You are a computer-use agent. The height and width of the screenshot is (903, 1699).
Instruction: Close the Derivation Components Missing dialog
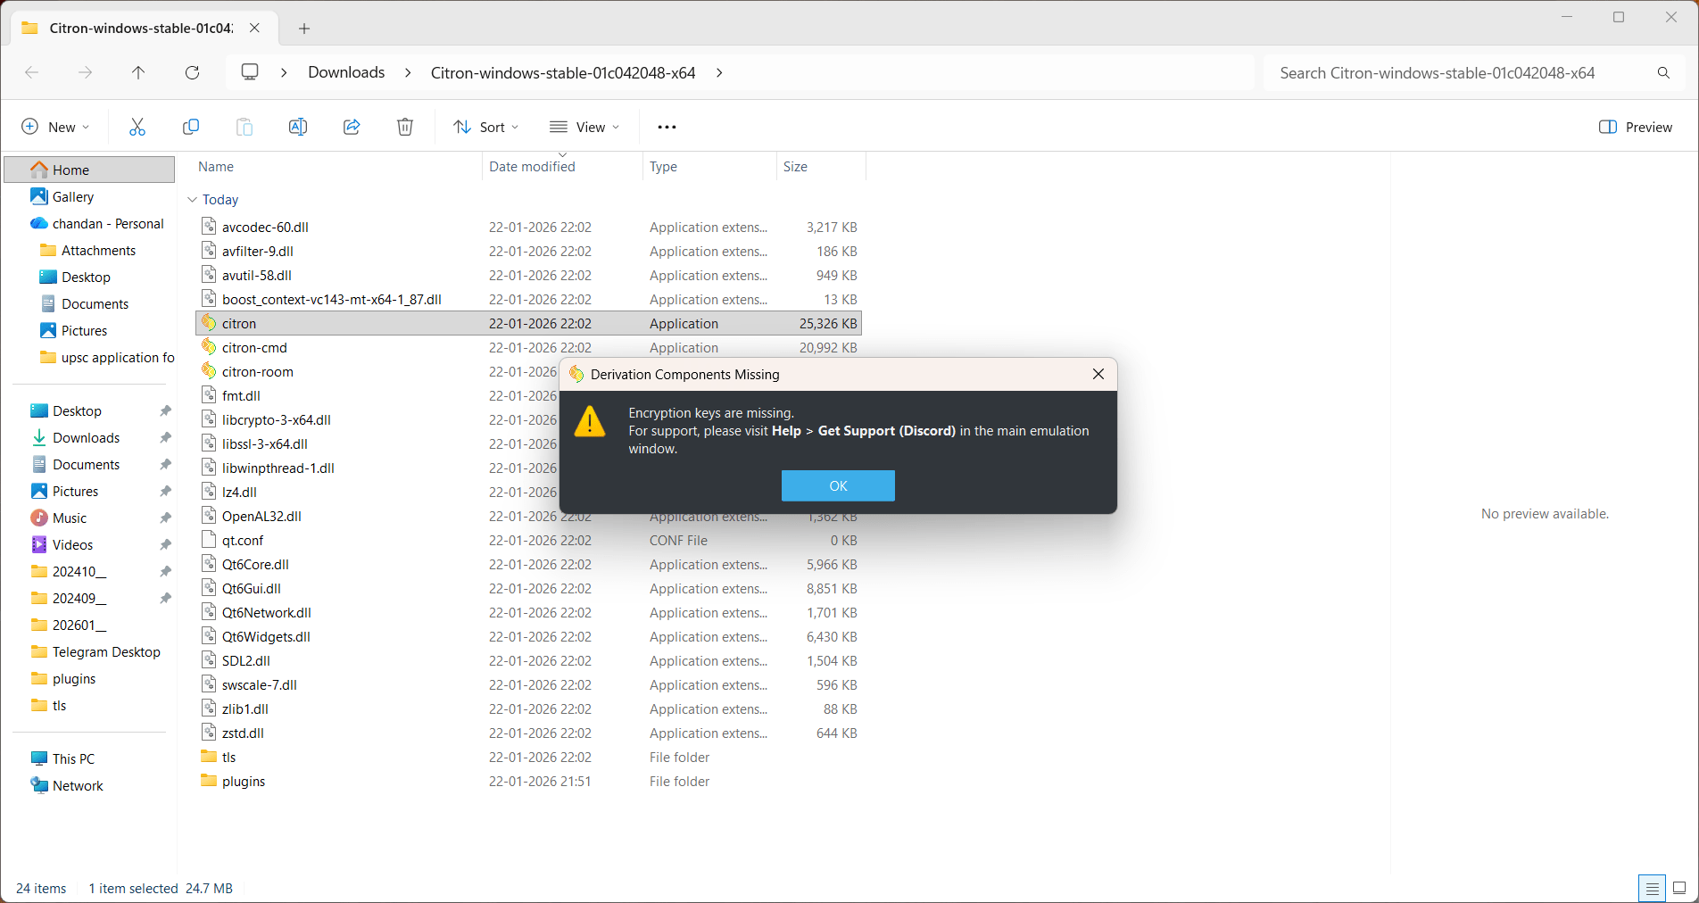(1098, 374)
